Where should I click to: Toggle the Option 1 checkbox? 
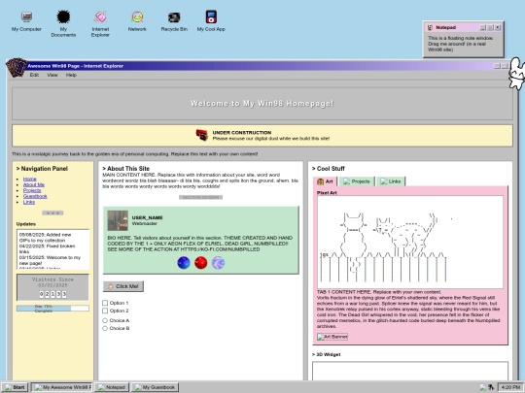click(105, 303)
